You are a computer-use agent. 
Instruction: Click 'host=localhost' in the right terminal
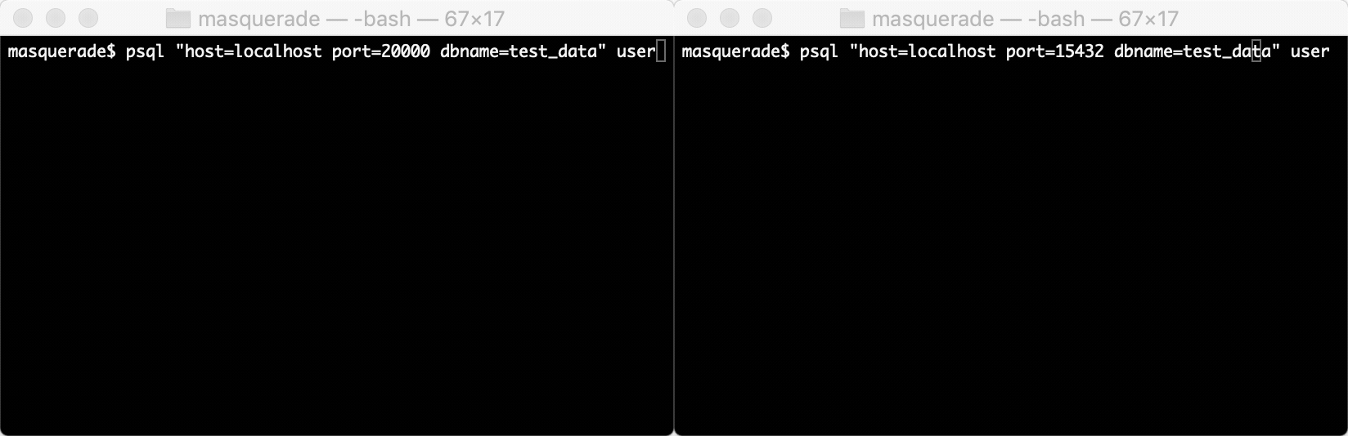point(928,51)
